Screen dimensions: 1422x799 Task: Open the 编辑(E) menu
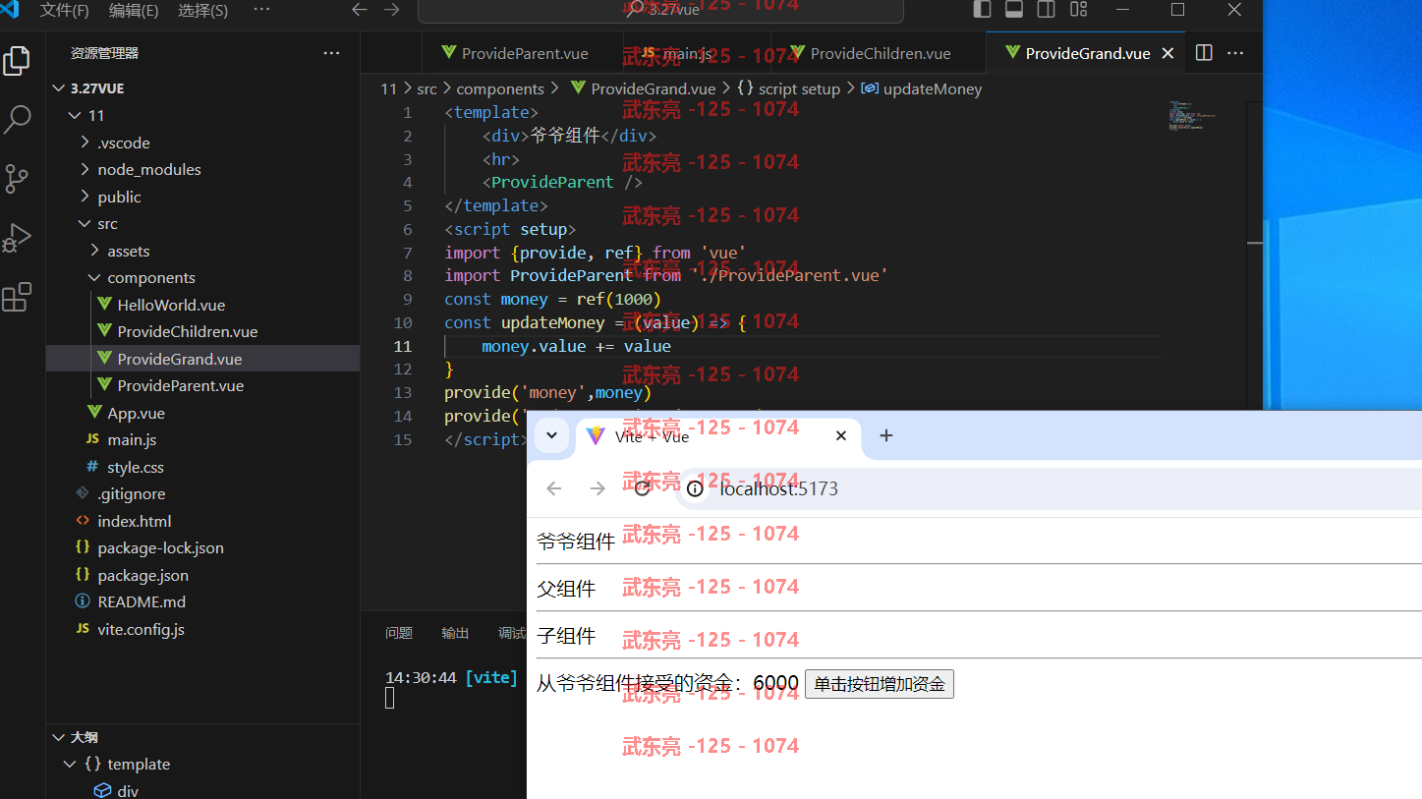(134, 10)
